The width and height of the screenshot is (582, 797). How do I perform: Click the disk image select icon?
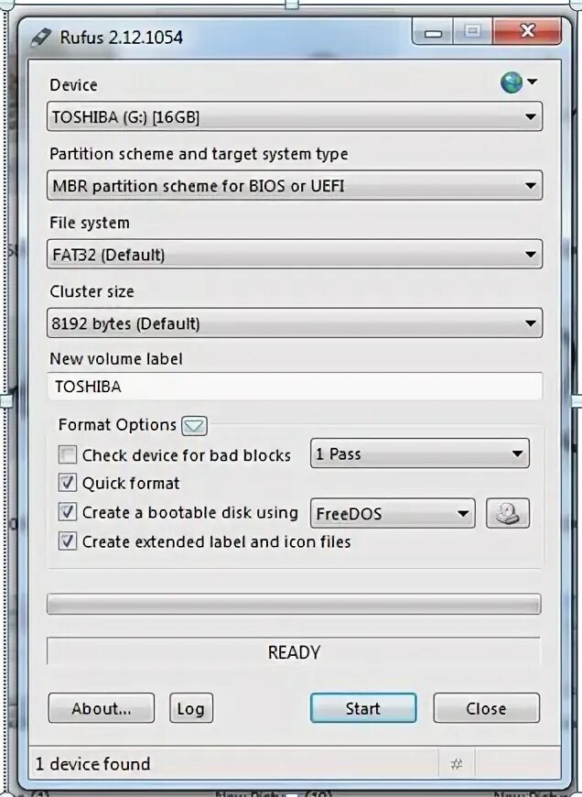[507, 513]
